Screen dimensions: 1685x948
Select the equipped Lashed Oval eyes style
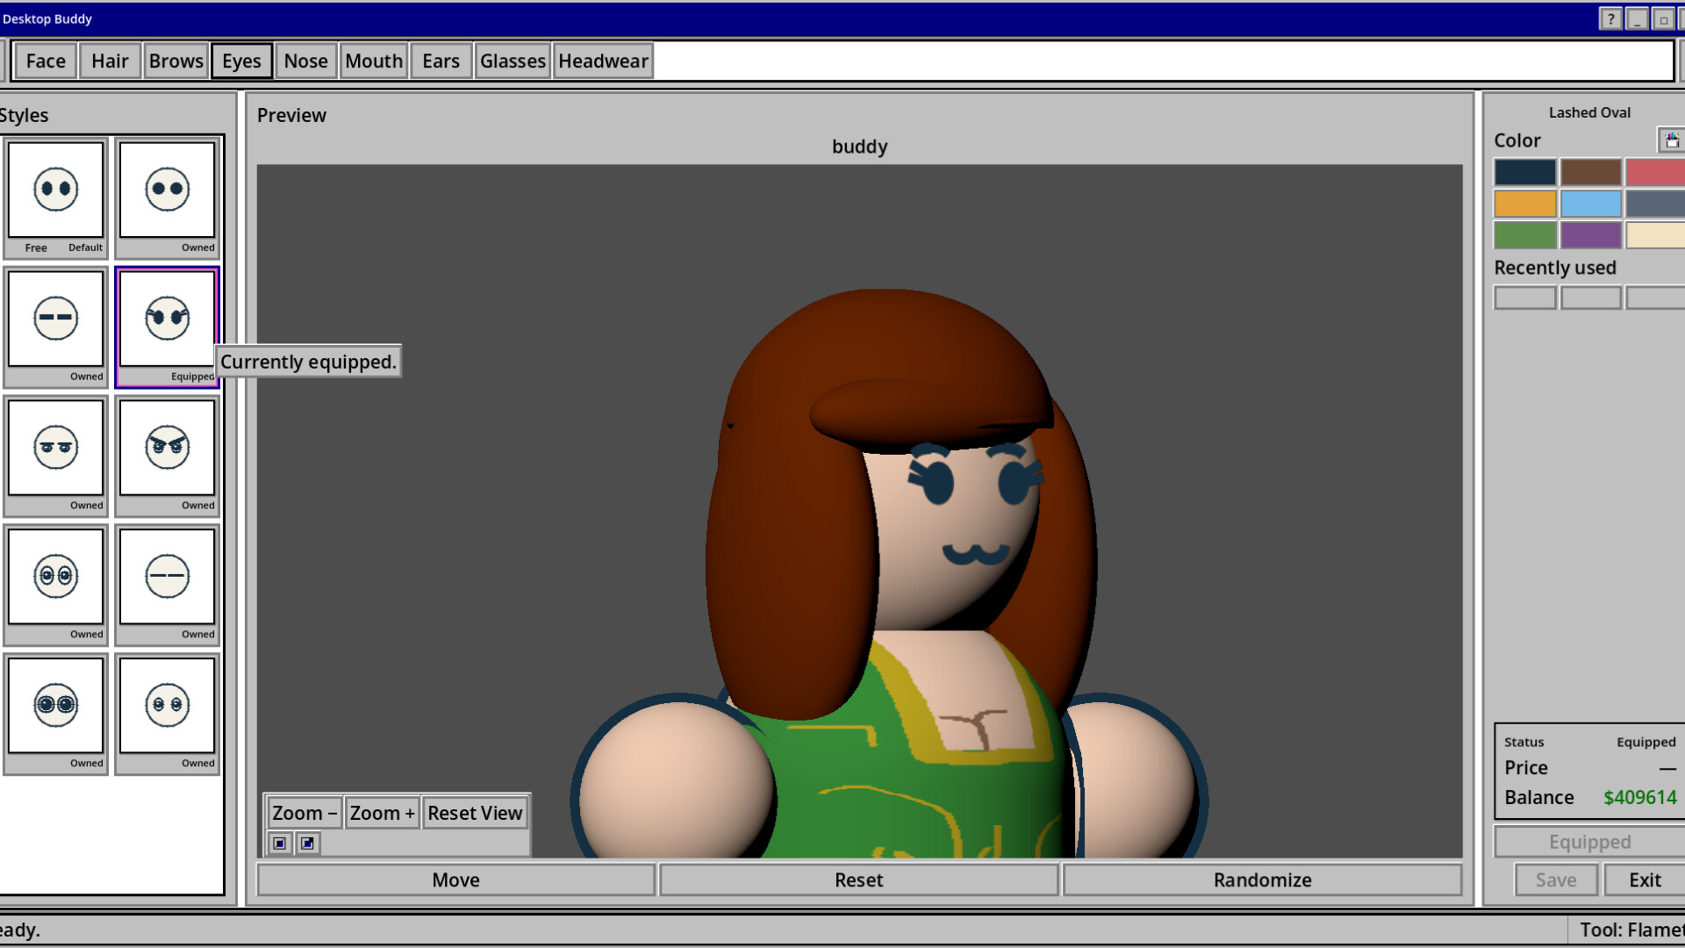tap(167, 327)
